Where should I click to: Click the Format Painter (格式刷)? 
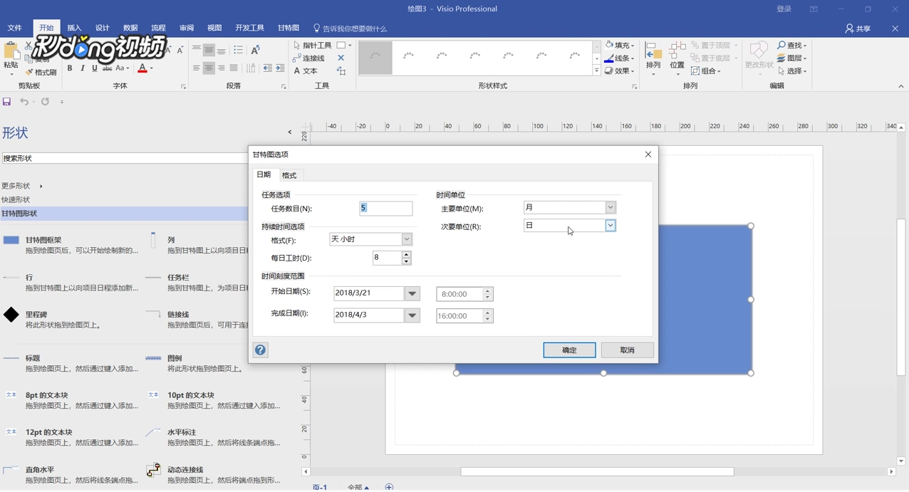(41, 72)
